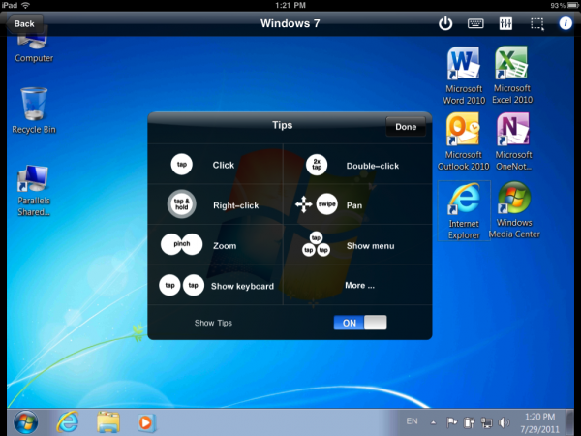
Task: Click the Pan tip label
Action: coord(354,205)
